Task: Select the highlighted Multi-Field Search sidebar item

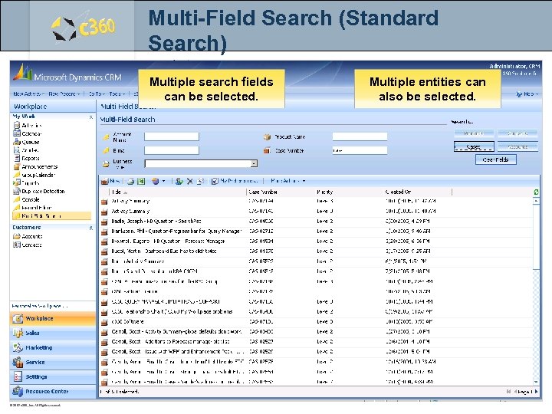Action: (52, 215)
